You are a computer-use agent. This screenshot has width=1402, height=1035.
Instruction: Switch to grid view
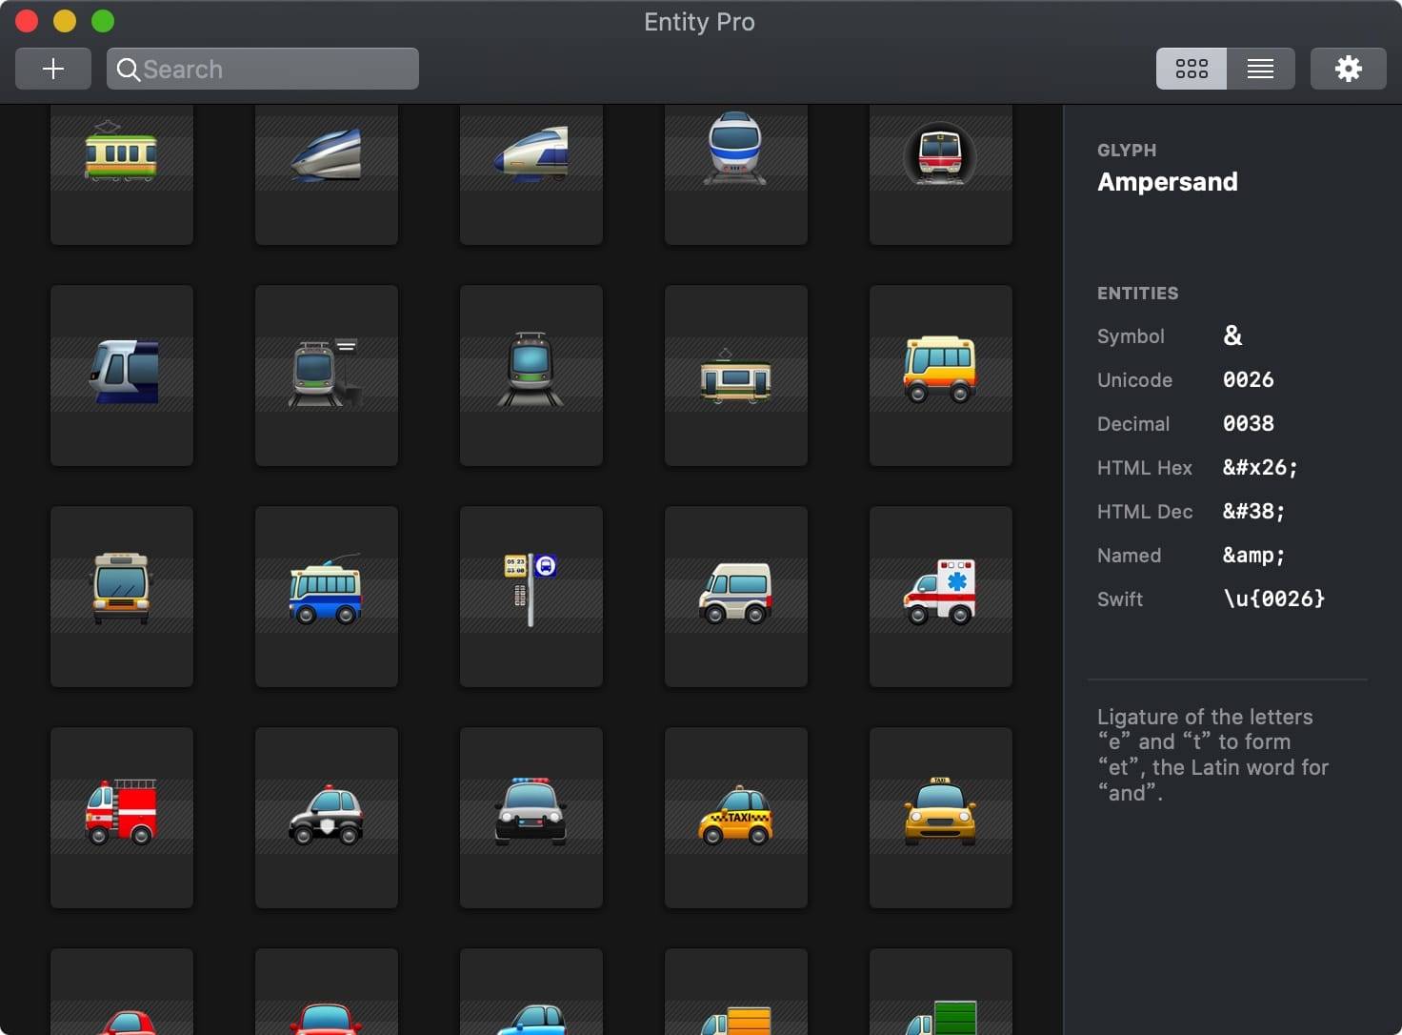(x=1192, y=69)
